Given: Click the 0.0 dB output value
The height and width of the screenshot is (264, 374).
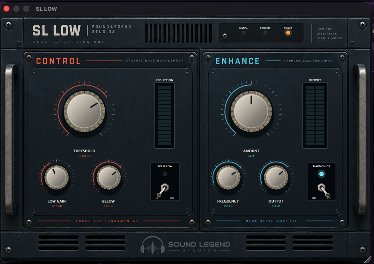Looking at the screenshot, I should coord(276,206).
